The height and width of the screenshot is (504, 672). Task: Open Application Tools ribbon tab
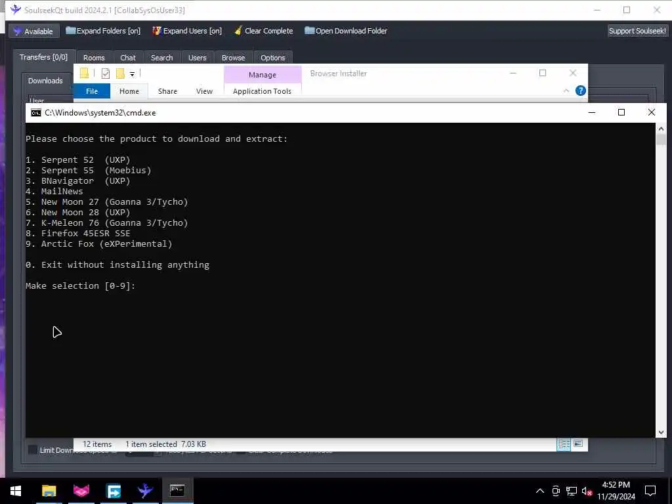pos(262,91)
